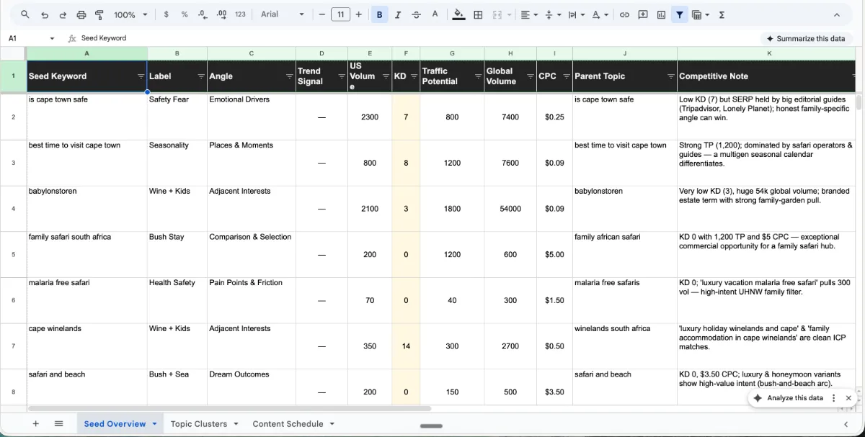The width and height of the screenshot is (865, 437).
Task: Switch to the Topic Clusters tab
Action: (x=199, y=424)
